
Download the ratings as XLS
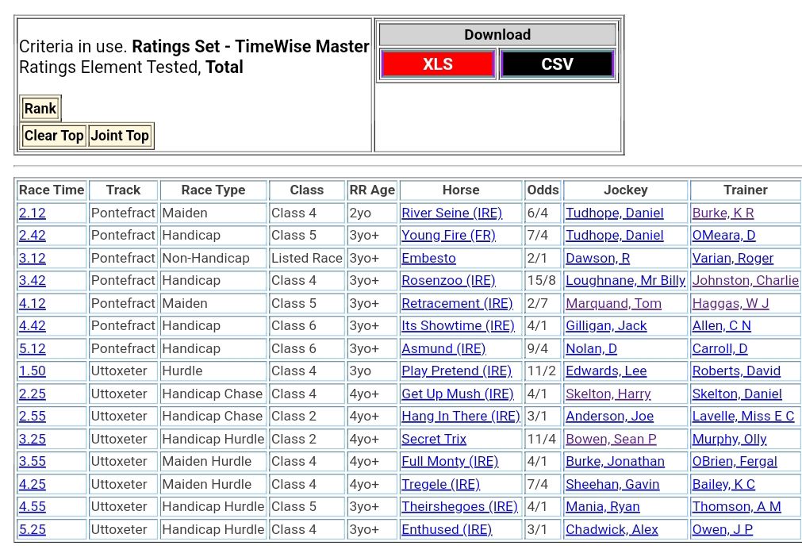(438, 64)
